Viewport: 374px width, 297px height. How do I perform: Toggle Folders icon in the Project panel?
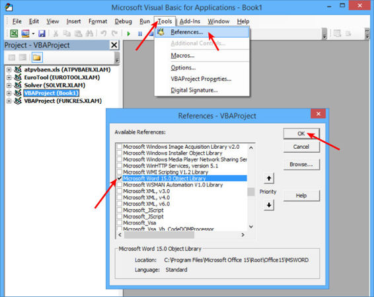[x=37, y=58]
